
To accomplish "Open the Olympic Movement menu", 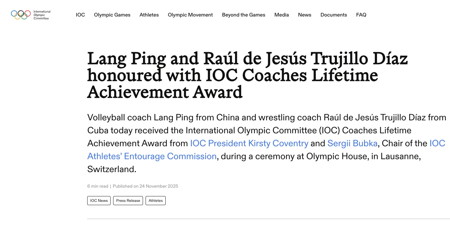I will 190,15.
